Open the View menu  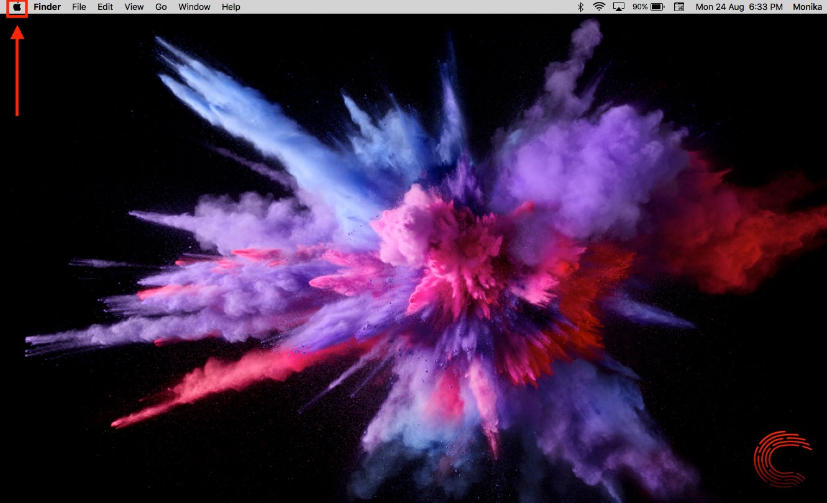(x=134, y=7)
